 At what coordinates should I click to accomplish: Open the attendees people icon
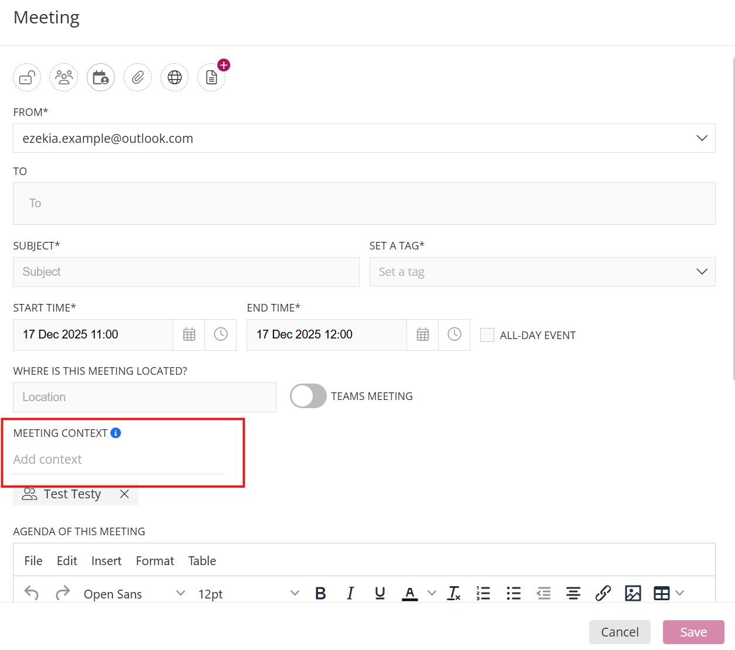pyautogui.click(x=64, y=77)
